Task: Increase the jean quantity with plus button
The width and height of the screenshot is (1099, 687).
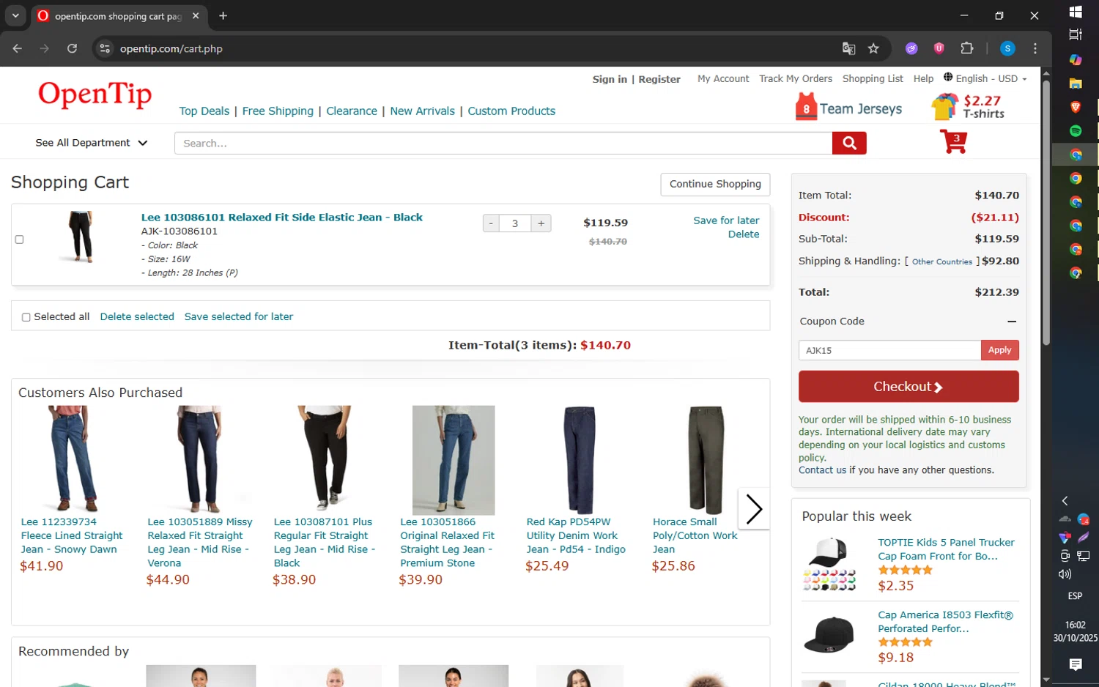Action: (x=541, y=223)
